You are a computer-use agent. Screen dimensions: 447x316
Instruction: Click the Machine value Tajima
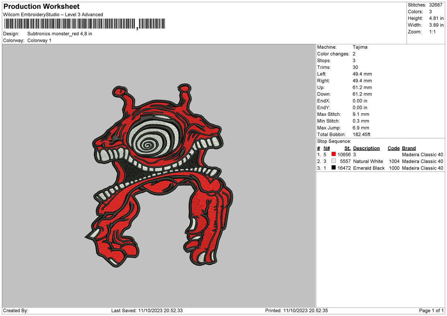click(360, 47)
